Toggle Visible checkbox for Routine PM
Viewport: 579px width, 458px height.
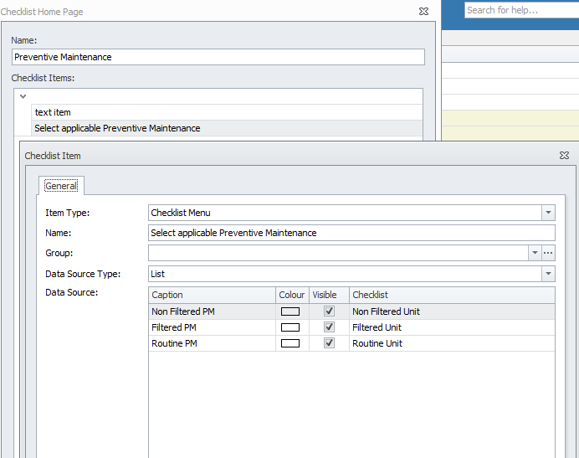(x=329, y=343)
